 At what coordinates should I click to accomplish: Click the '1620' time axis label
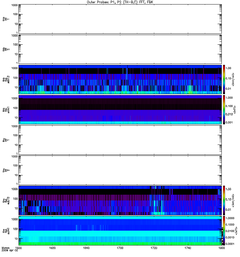tap(52, 248)
